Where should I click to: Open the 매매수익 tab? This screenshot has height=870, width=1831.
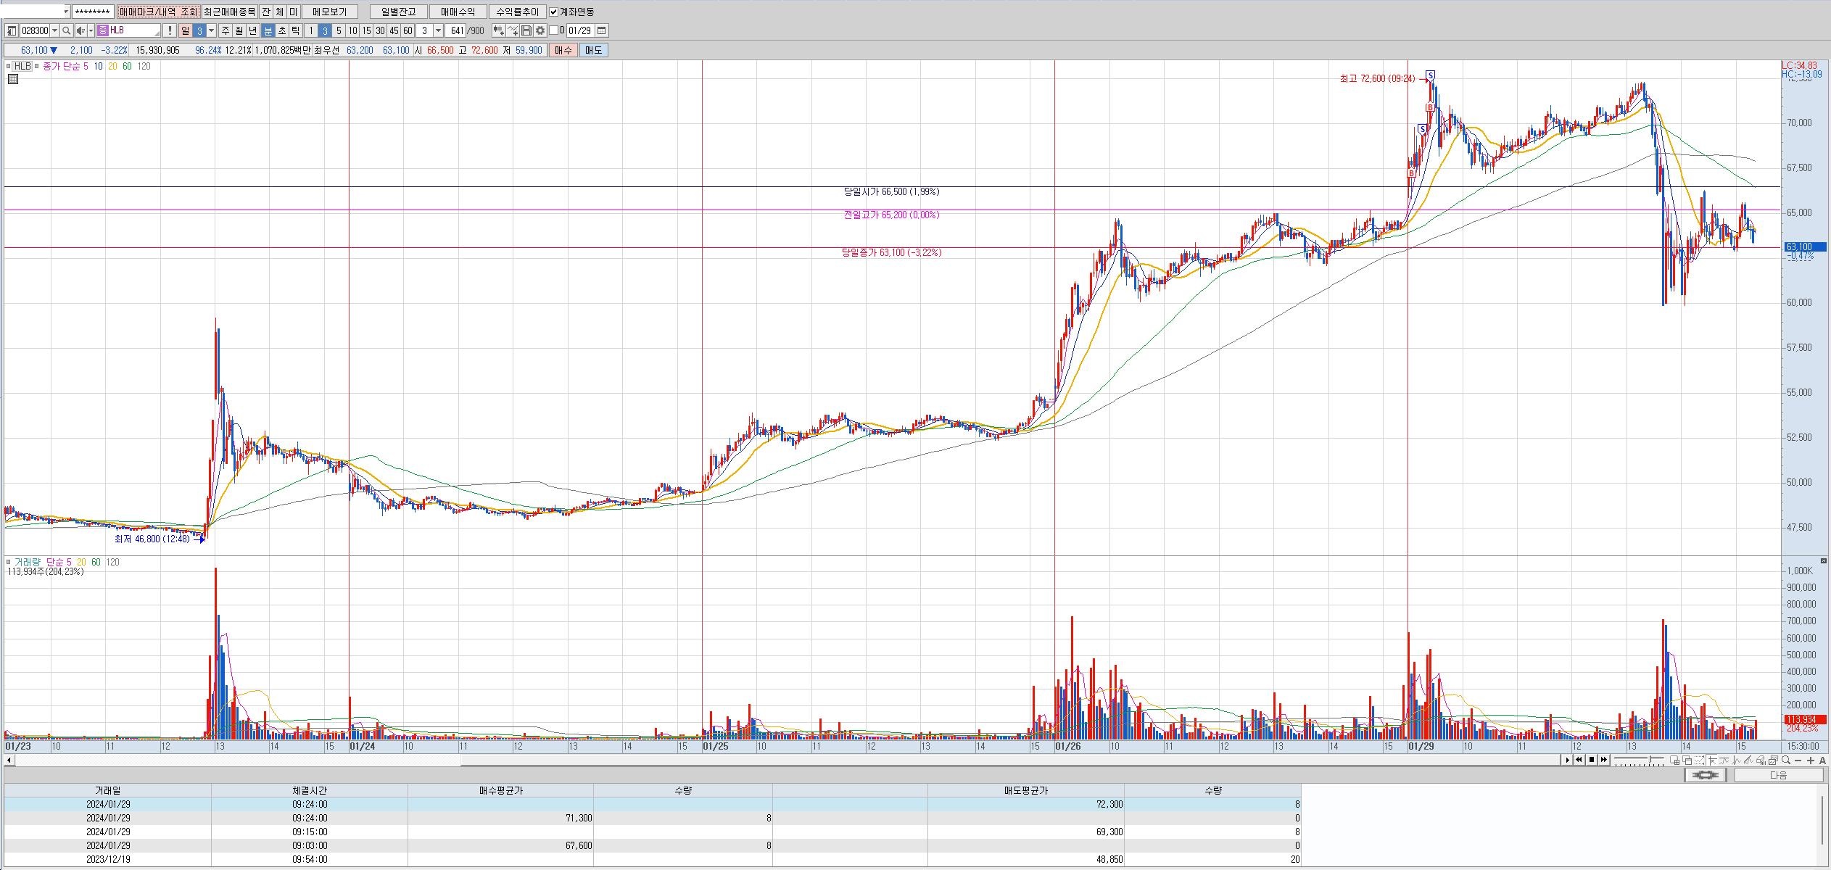(458, 12)
